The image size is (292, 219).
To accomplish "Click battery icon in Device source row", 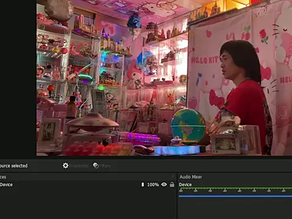I will click(x=142, y=184).
